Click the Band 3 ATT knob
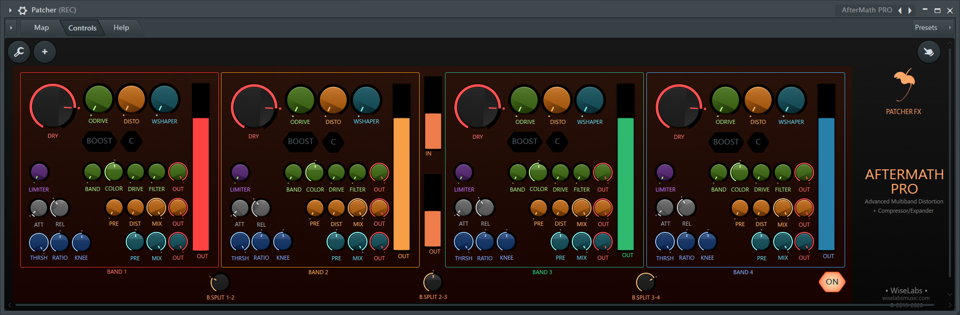The image size is (960, 315). [x=464, y=208]
